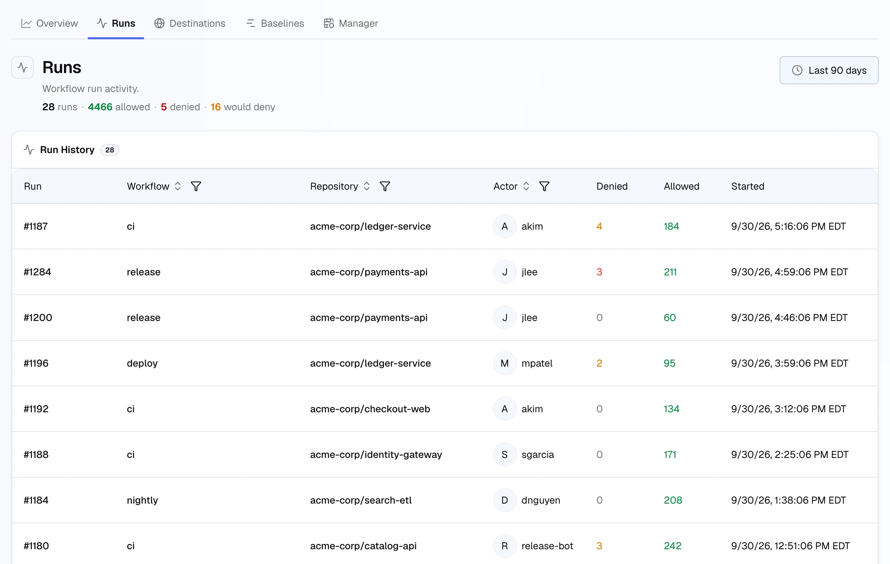Switch to the Destinations tab
This screenshot has height=564, width=890.
(x=190, y=23)
